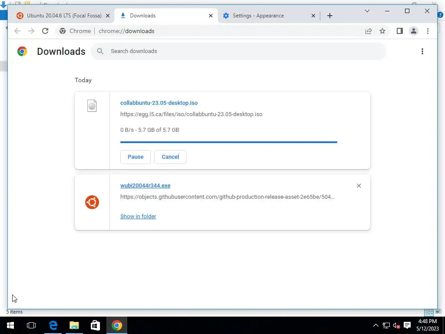445x334 pixels.
Task: Open Chrome's three-dot main menu
Action: pos(428,31)
